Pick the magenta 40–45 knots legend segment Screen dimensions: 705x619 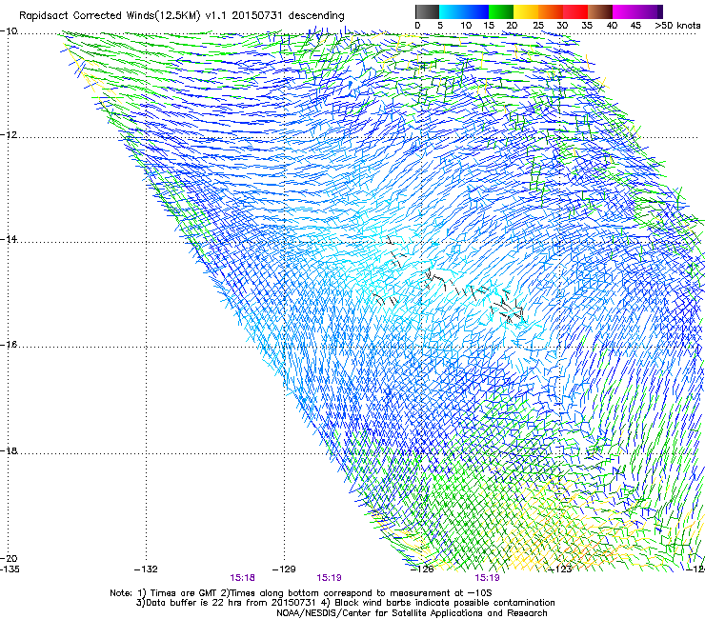point(625,11)
